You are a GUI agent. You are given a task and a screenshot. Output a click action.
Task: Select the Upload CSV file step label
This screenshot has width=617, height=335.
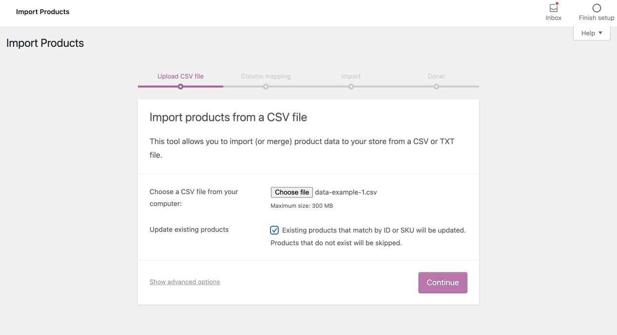click(180, 76)
